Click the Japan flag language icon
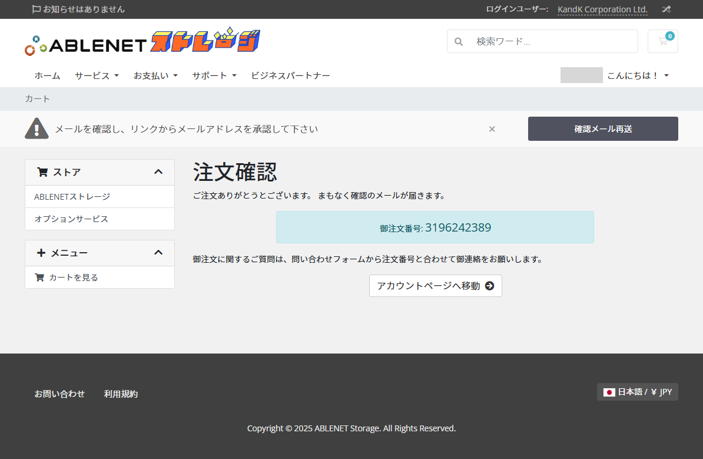Viewport: 703px width, 459px height. (609, 392)
